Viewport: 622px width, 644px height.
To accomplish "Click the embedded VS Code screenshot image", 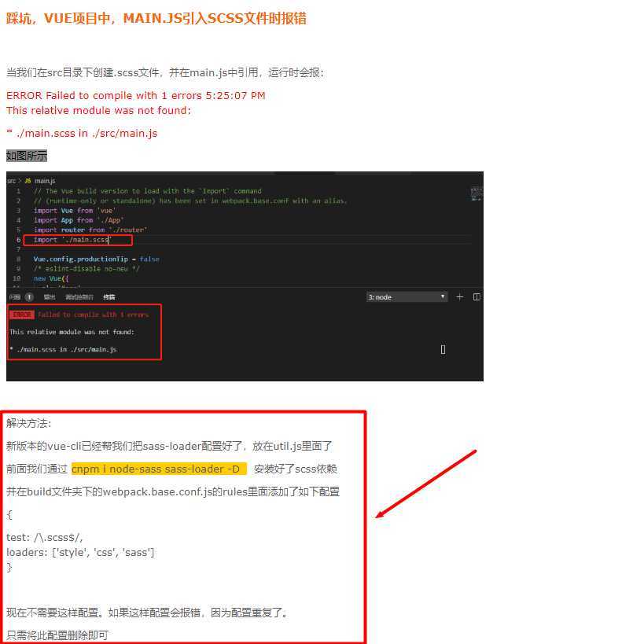I will click(245, 276).
